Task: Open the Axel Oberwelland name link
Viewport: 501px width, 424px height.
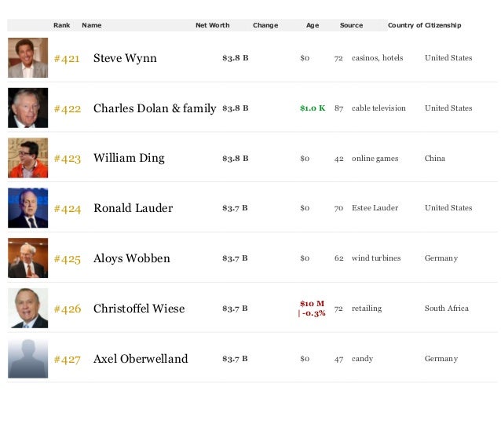Action: pos(141,359)
